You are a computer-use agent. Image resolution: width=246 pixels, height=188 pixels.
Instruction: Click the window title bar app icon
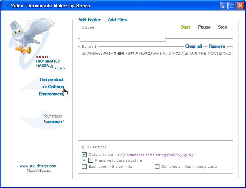(5, 5)
